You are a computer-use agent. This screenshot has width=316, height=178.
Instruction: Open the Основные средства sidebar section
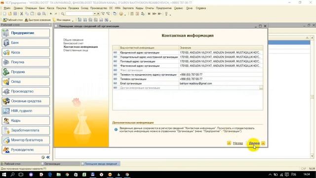(x=26, y=101)
